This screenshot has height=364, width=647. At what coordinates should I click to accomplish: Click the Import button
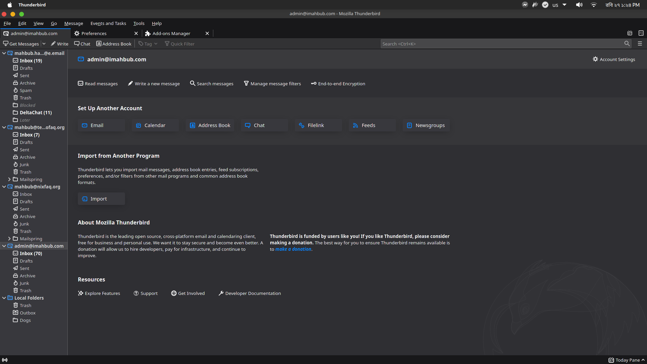pyautogui.click(x=101, y=199)
